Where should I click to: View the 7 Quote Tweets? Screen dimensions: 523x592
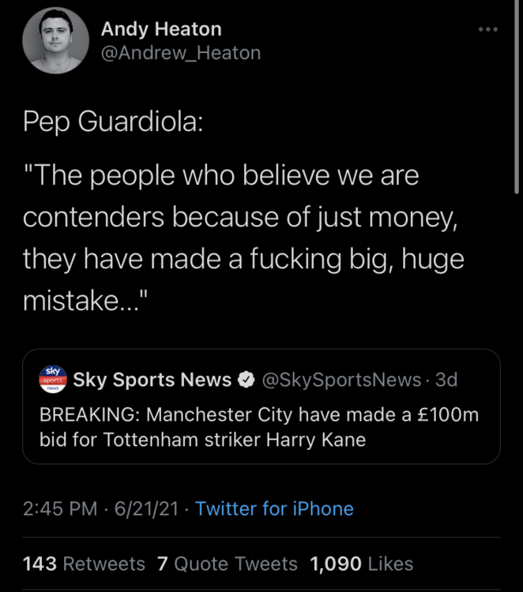click(x=228, y=564)
